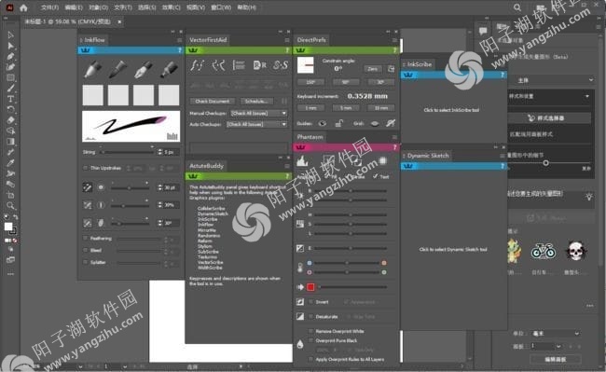Switch to the Dynamic Sketch panel tab

coord(427,156)
